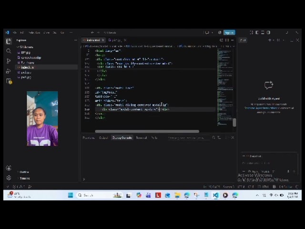Image resolution: width=305 pixels, height=229 pixels.
Task: Open the dropdown next to the Copilot icon
Action: 212,32
